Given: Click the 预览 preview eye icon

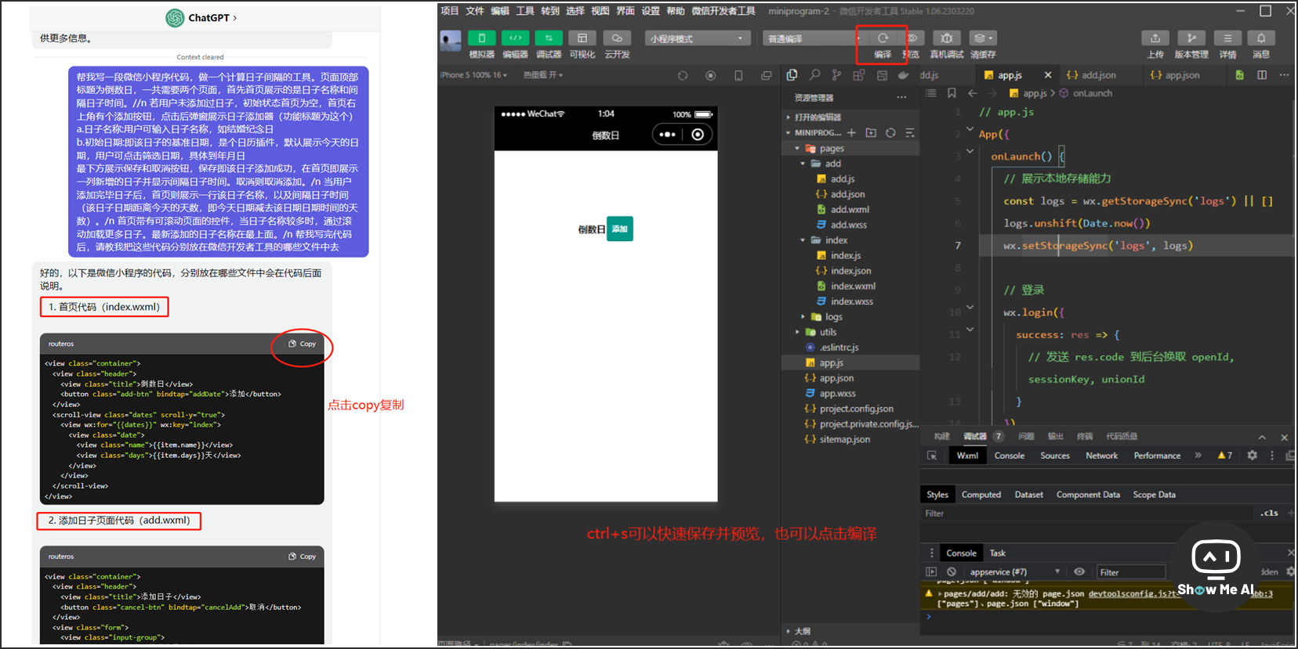Looking at the screenshot, I should pos(913,38).
